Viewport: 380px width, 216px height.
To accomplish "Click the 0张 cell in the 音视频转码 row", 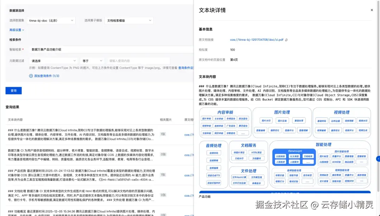I will pos(163,154).
